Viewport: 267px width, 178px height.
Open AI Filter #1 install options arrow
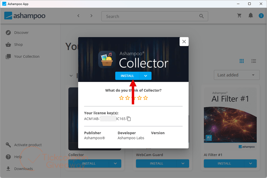250,164
